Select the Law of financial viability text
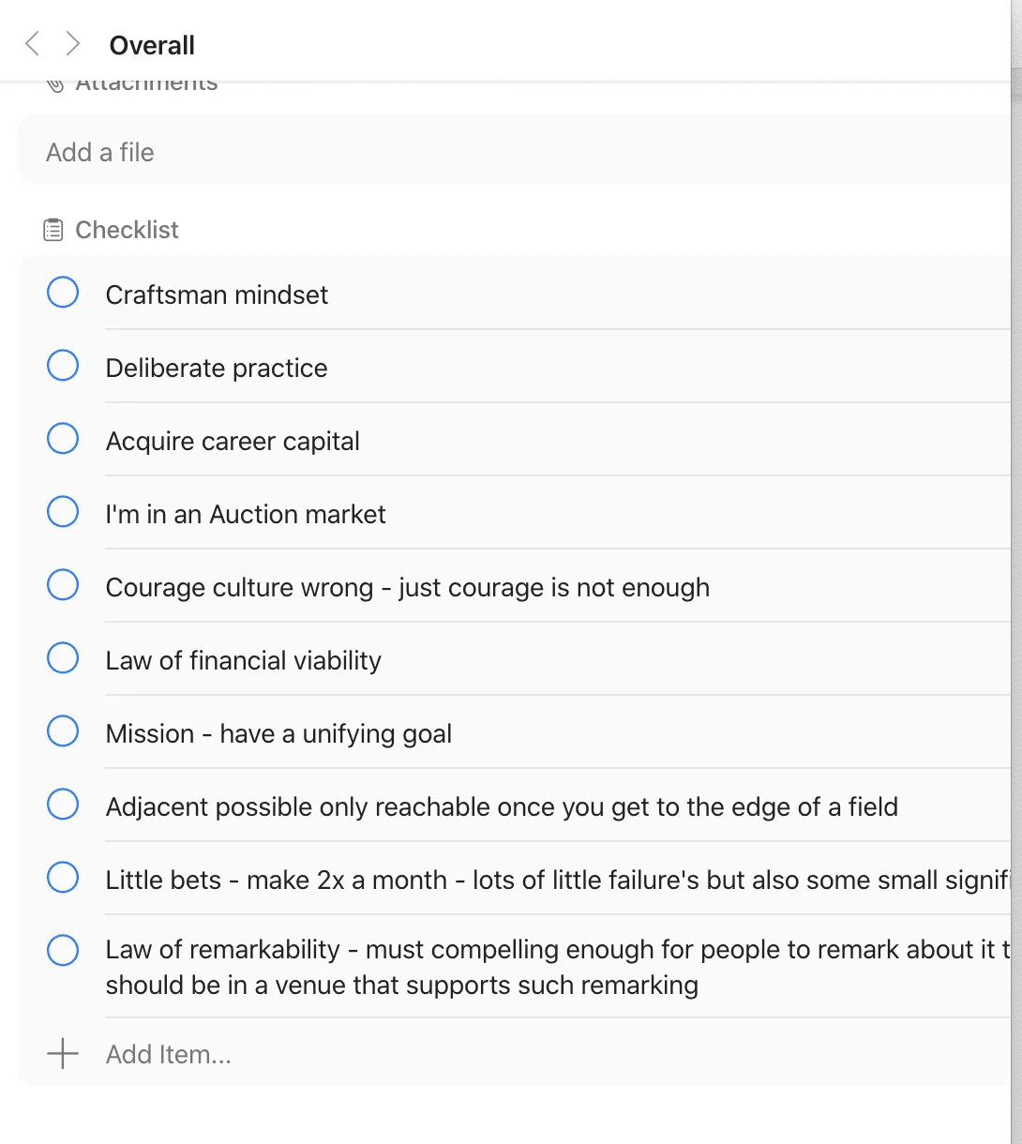 244,660
